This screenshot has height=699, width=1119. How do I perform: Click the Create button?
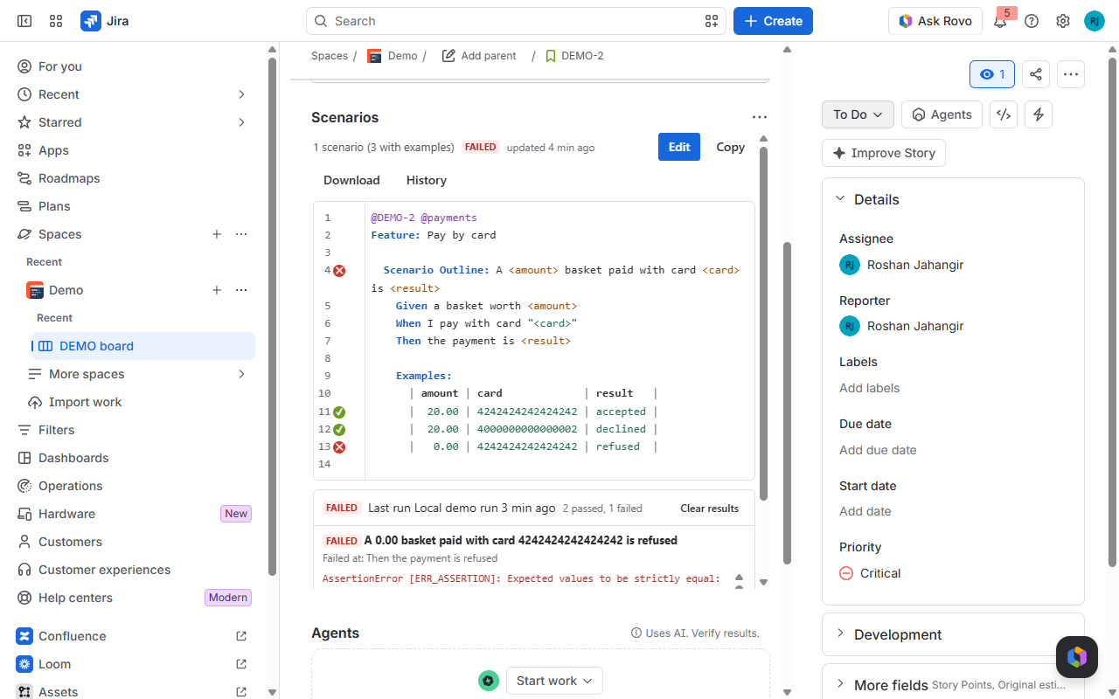pyautogui.click(x=773, y=21)
